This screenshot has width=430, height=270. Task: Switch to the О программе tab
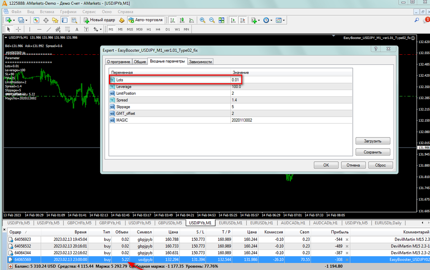(118, 62)
